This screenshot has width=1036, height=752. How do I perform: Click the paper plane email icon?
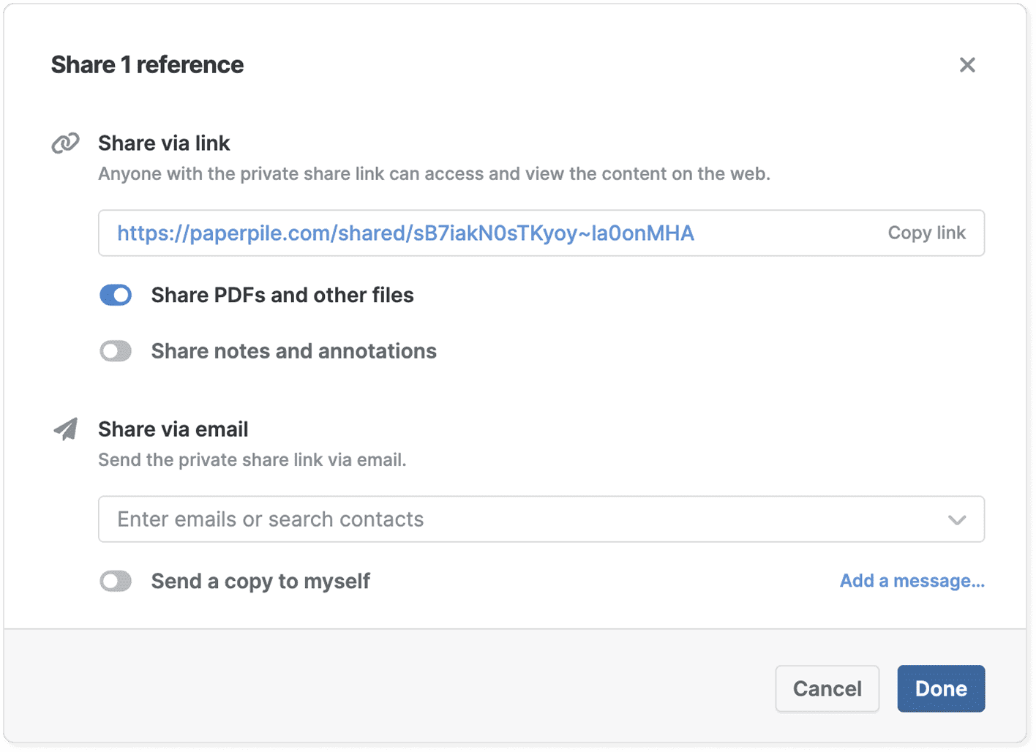66,429
